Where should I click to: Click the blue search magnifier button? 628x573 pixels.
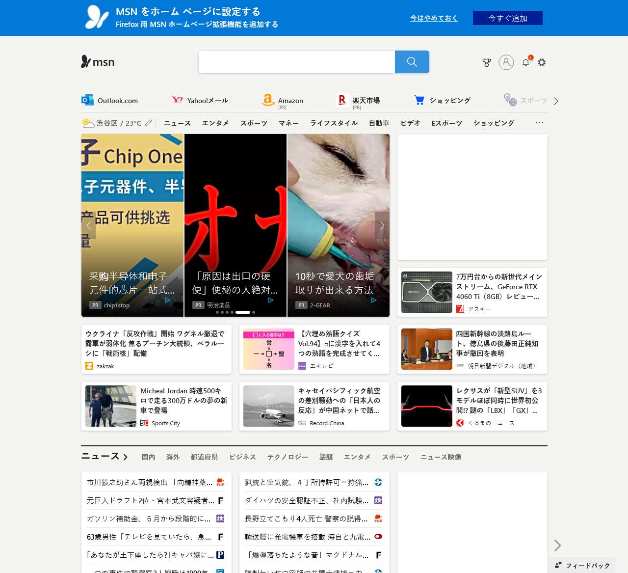tap(412, 62)
